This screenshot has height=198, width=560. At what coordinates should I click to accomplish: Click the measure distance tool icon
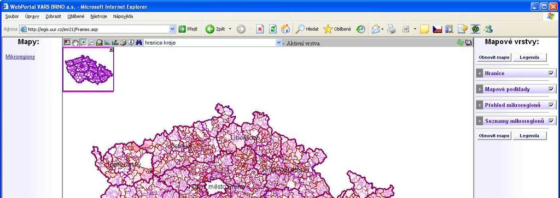(107, 43)
